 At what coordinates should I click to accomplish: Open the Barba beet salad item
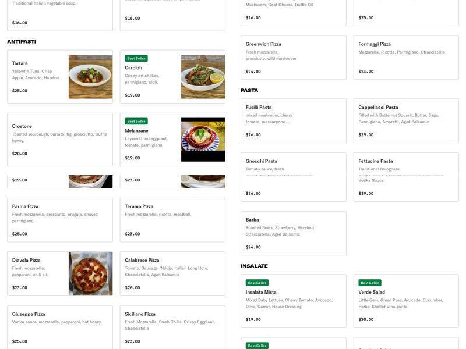(x=293, y=233)
